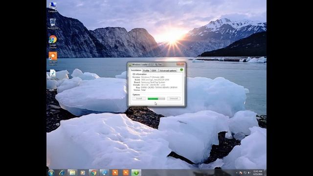Open the Computer desktop icon
This screenshot has height=176, width=313.
pyautogui.click(x=53, y=7)
